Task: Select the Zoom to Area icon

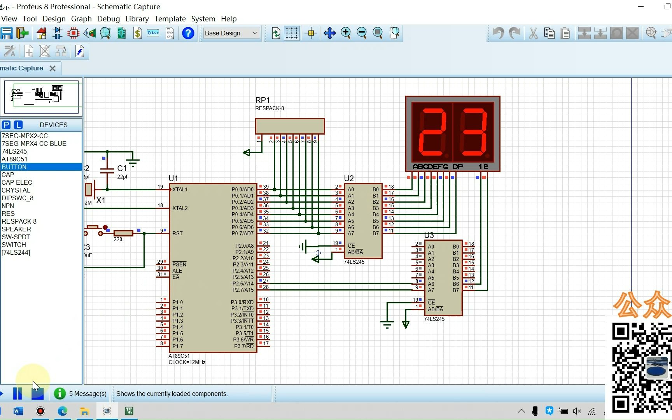Action: [395, 33]
